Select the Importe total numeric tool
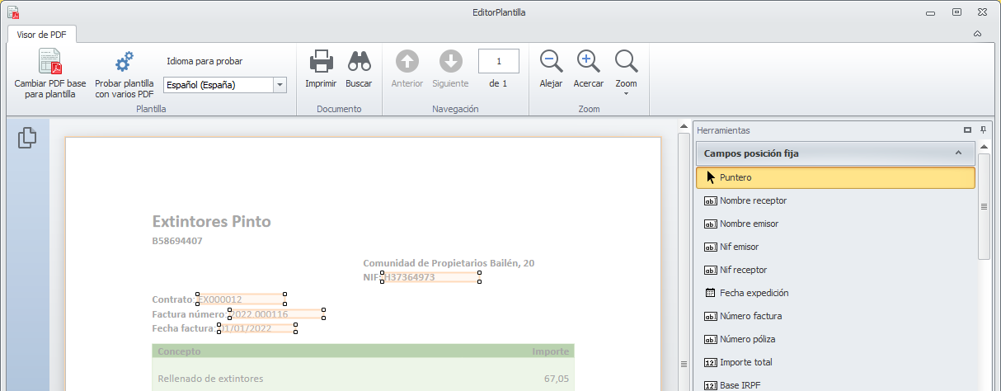The image size is (1001, 391). click(835, 362)
